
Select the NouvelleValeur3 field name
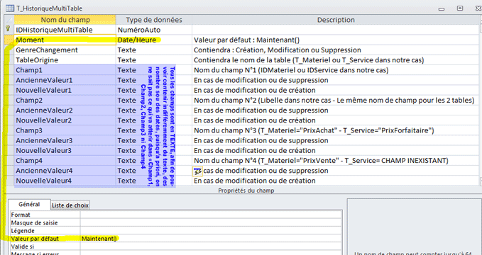(65, 150)
